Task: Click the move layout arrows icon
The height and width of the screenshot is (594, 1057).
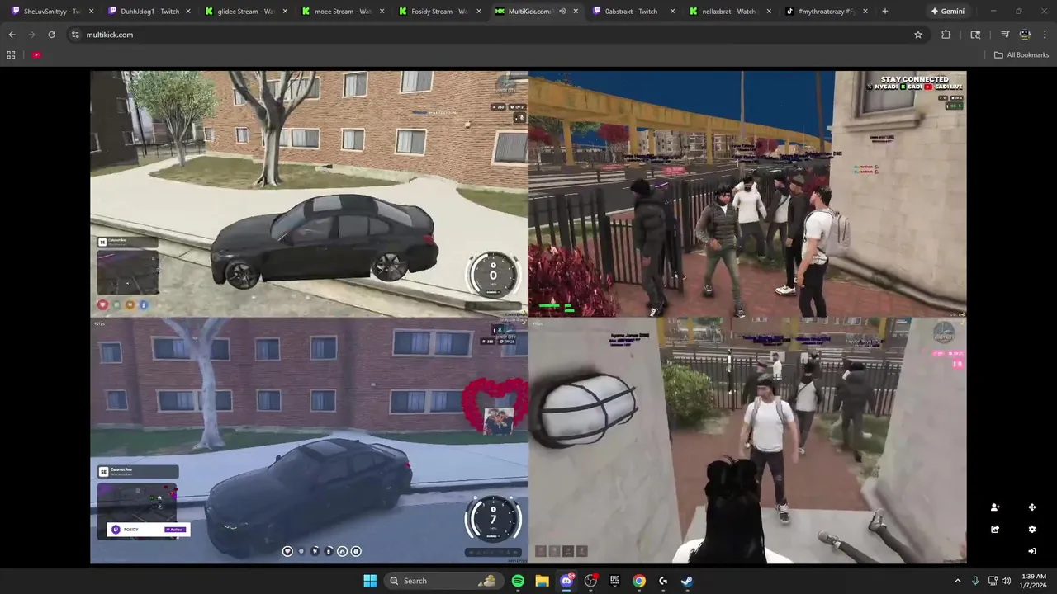Action: [x=1031, y=507]
